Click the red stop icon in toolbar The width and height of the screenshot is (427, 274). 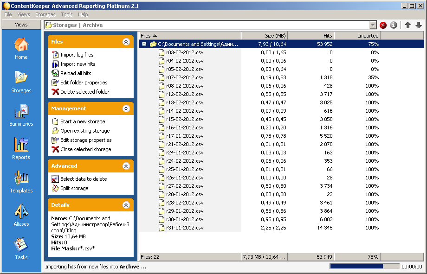pos(383,25)
